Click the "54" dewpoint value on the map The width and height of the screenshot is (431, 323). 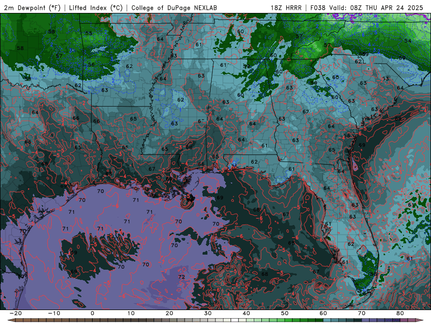[x=408, y=41]
